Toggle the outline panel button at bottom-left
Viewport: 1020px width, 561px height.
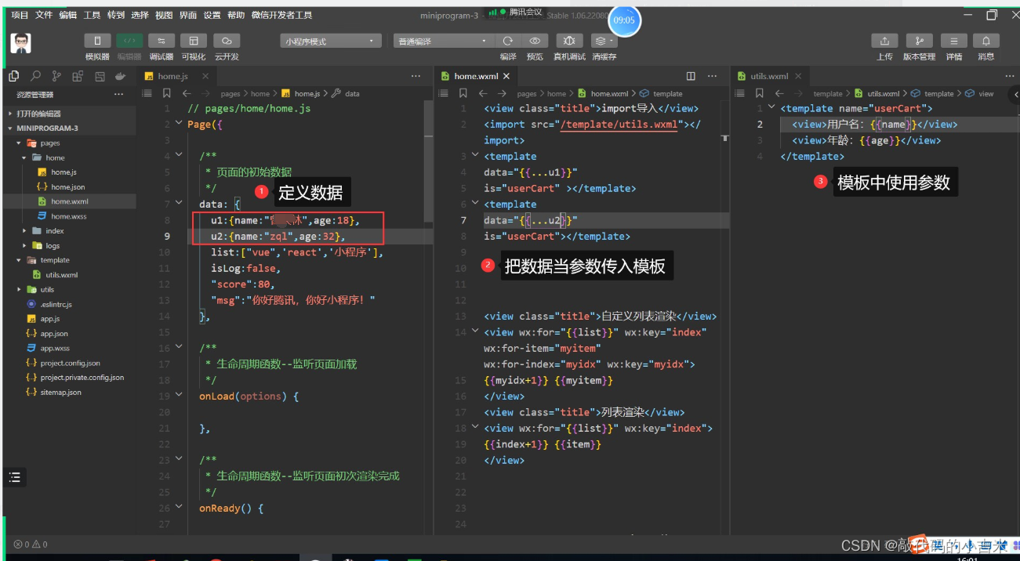15,476
